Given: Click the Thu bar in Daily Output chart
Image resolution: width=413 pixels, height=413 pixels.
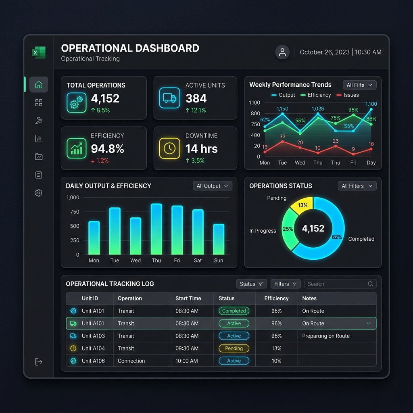Looking at the screenshot, I should (156, 229).
